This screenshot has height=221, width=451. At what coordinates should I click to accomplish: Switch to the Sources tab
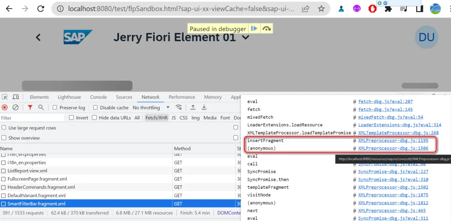pos(124,97)
